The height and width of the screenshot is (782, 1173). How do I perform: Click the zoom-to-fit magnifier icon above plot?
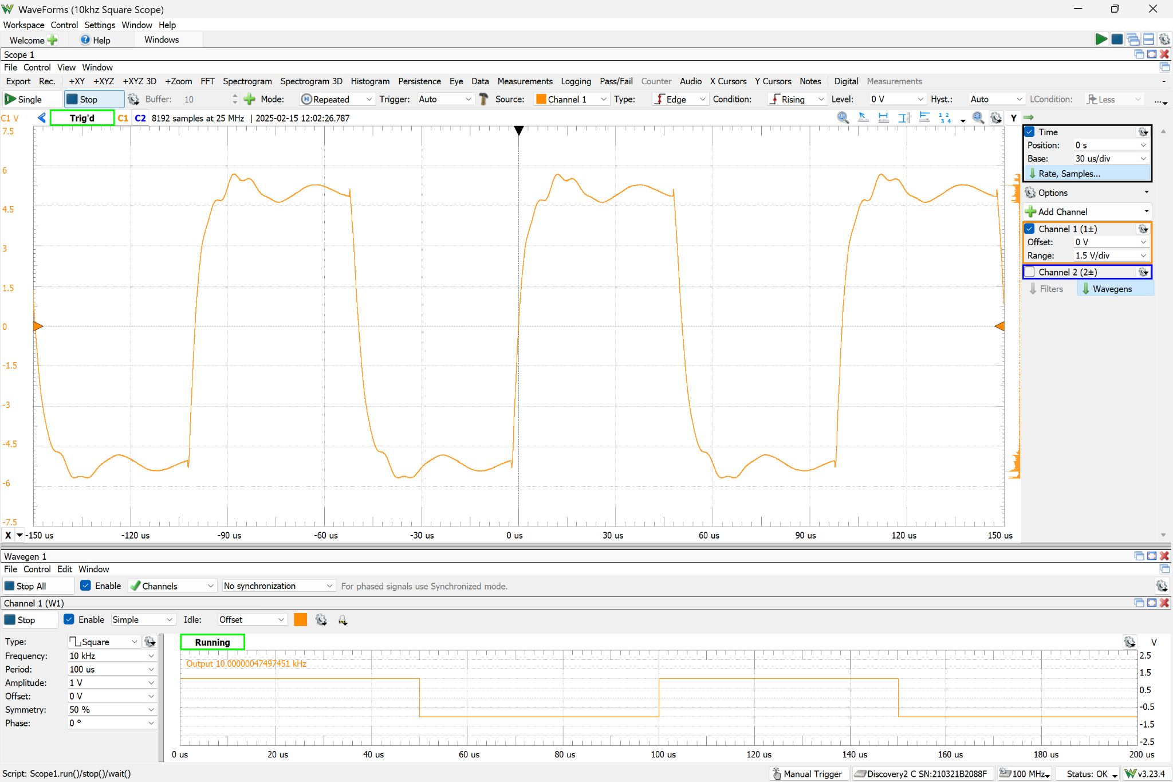coord(978,117)
